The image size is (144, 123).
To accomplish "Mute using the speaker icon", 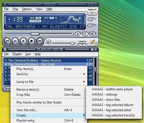I will point(49,42).
